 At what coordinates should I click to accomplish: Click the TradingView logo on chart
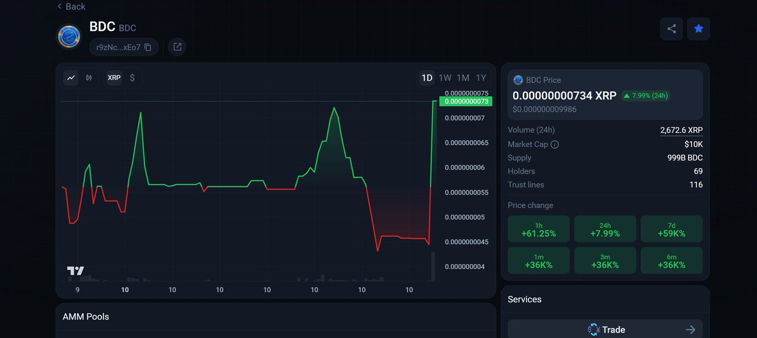coord(76,271)
